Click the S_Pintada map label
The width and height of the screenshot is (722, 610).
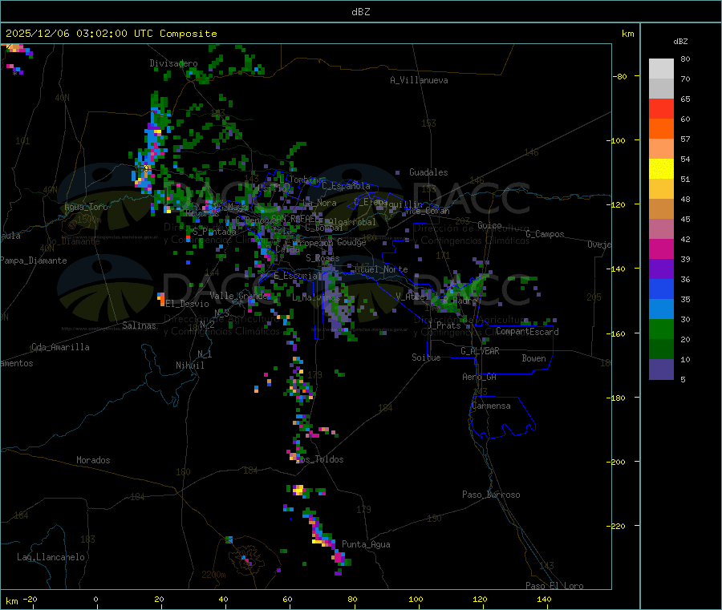pos(214,232)
